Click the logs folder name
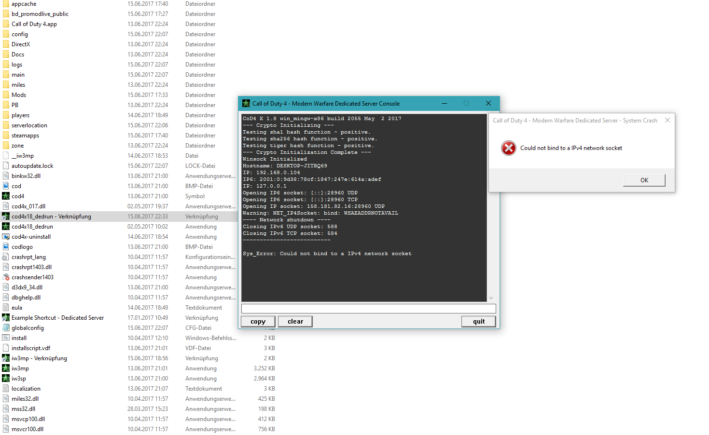 click(17, 65)
